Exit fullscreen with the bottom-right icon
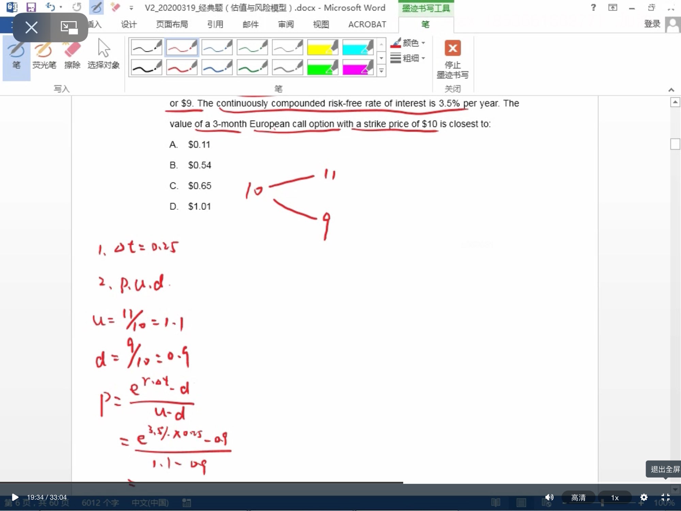This screenshot has width=681, height=511. [x=665, y=497]
